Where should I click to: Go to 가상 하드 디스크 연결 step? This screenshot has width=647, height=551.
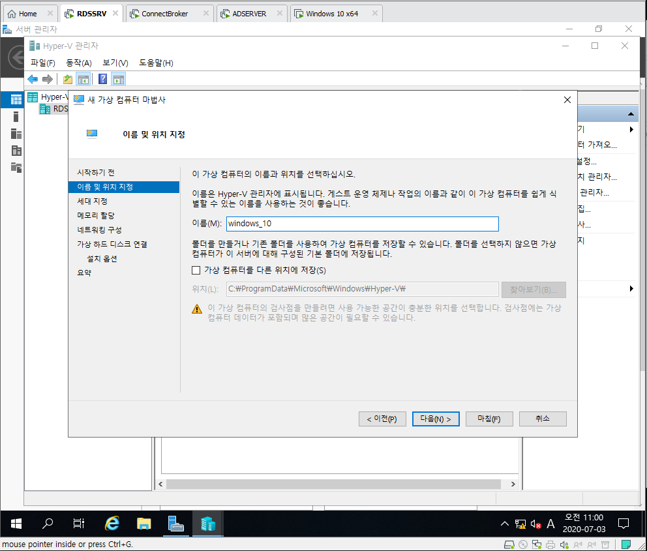112,244
